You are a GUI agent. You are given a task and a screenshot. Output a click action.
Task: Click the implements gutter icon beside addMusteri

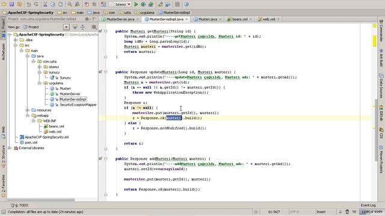click(100, 158)
